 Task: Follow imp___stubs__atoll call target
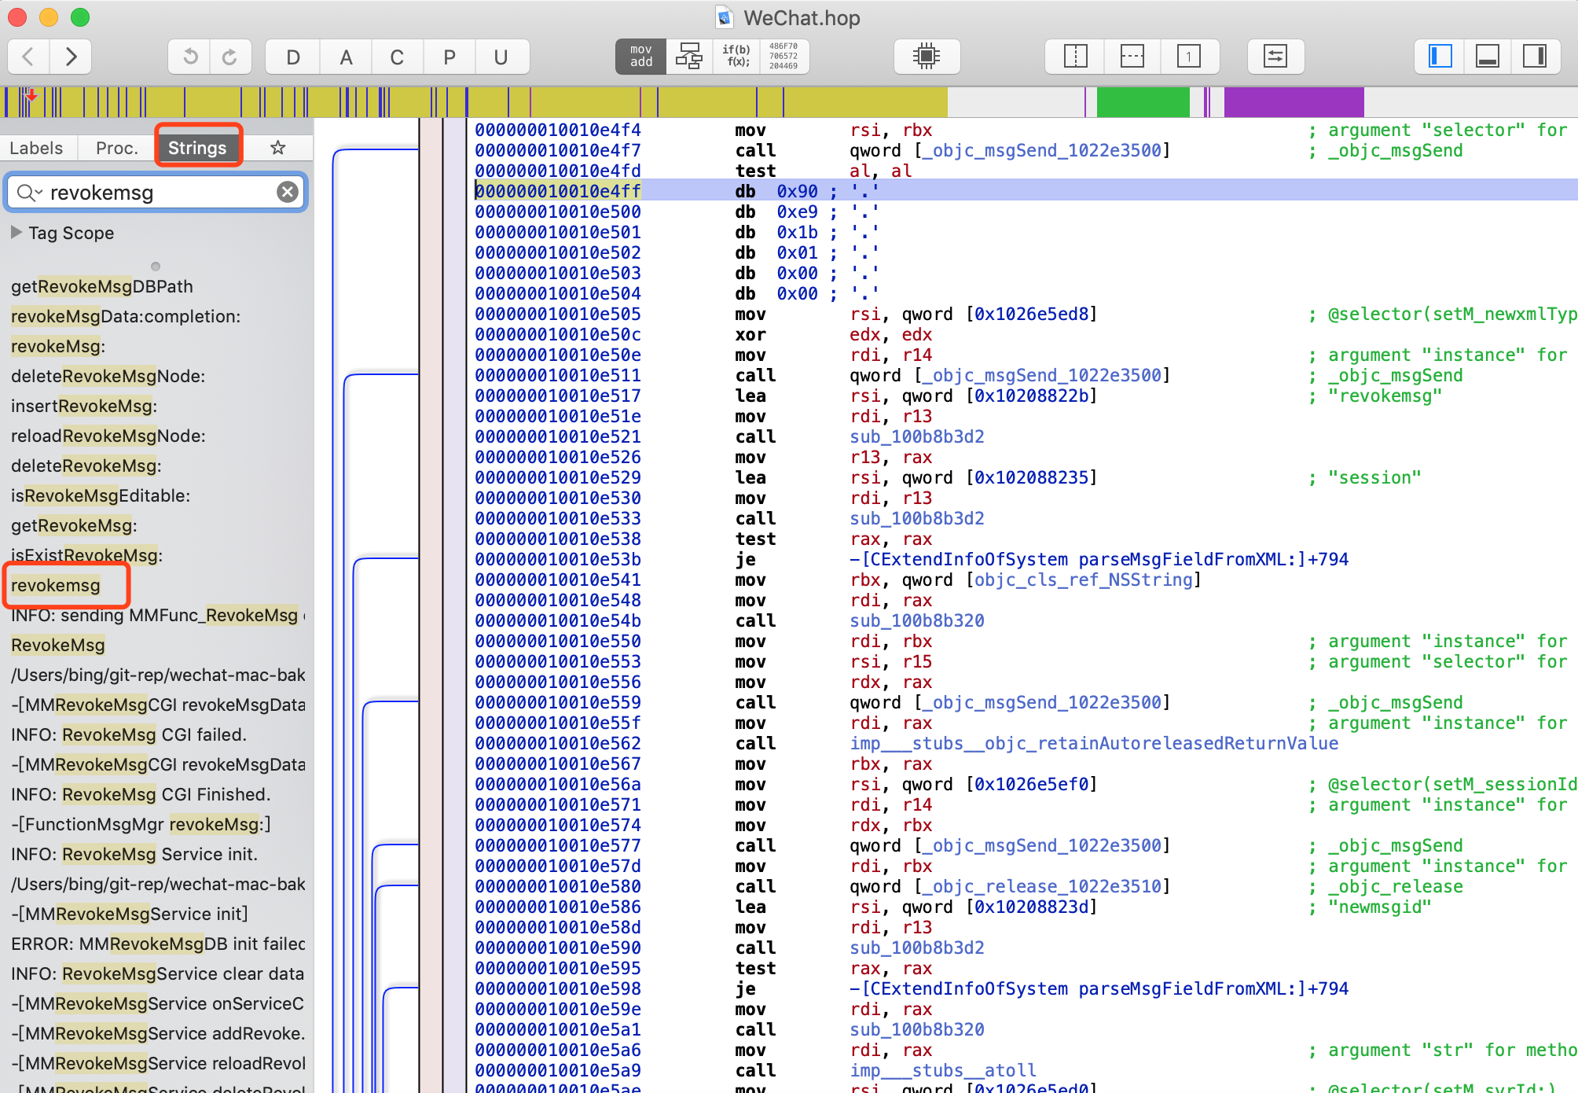(x=943, y=1070)
